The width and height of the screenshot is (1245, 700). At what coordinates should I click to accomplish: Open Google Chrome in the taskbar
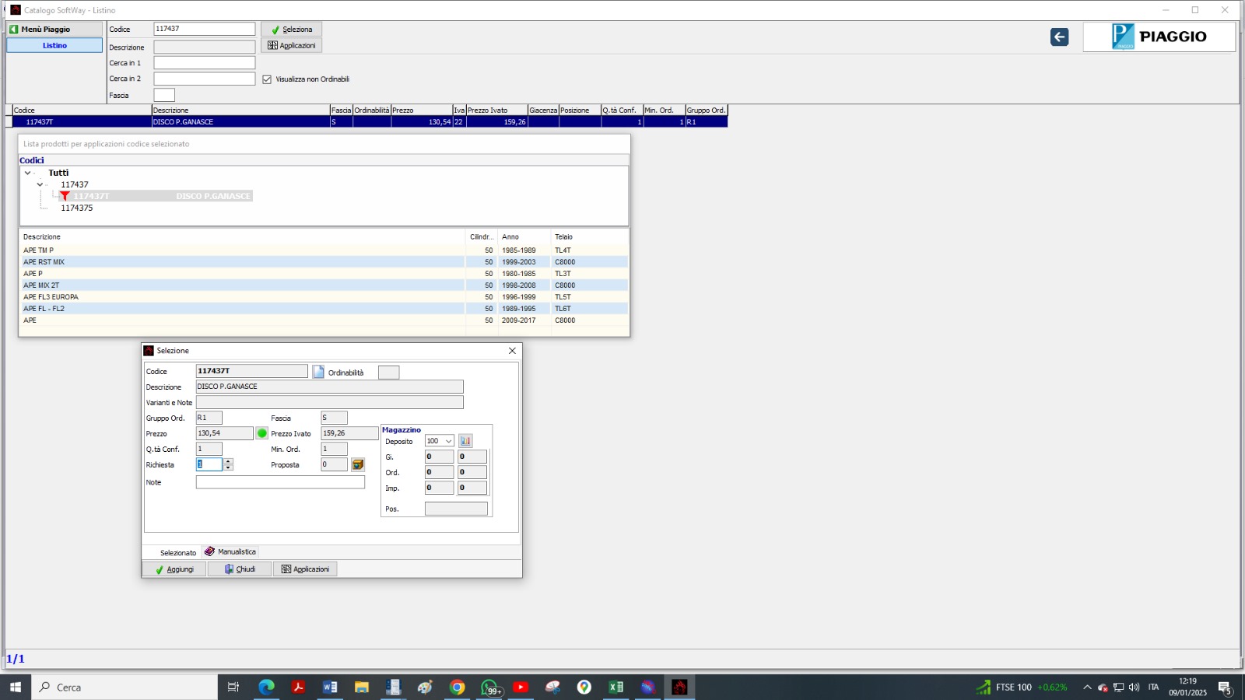(457, 687)
